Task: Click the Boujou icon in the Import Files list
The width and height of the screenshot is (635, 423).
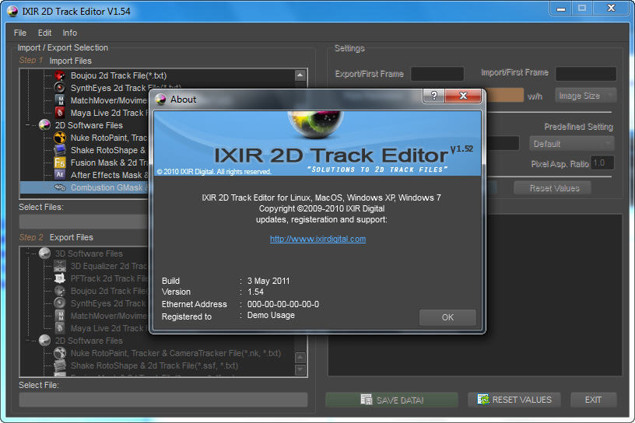Action: [60, 75]
